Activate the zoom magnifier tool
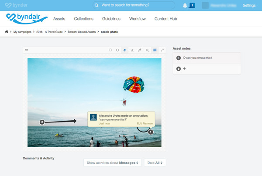This screenshot has width=262, height=176. [x=147, y=50]
